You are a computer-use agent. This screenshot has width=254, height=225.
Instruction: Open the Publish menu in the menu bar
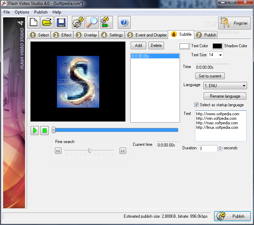tap(41, 12)
